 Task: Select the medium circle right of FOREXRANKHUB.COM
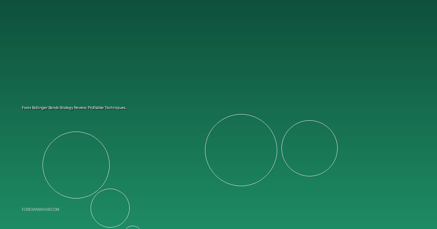click(110, 208)
